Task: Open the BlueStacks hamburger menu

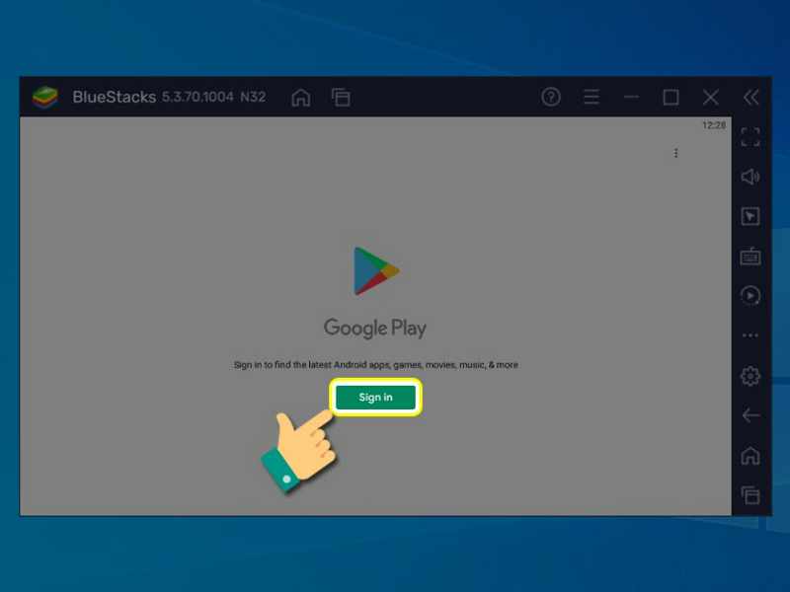Action: tap(592, 97)
